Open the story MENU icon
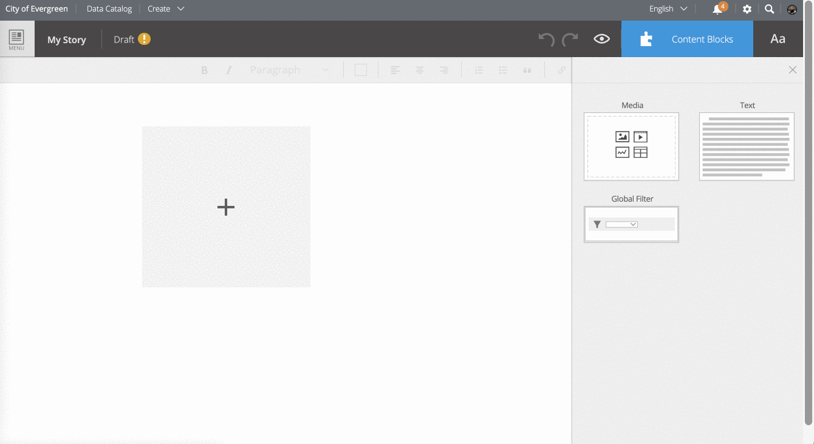814x444 pixels. point(16,39)
